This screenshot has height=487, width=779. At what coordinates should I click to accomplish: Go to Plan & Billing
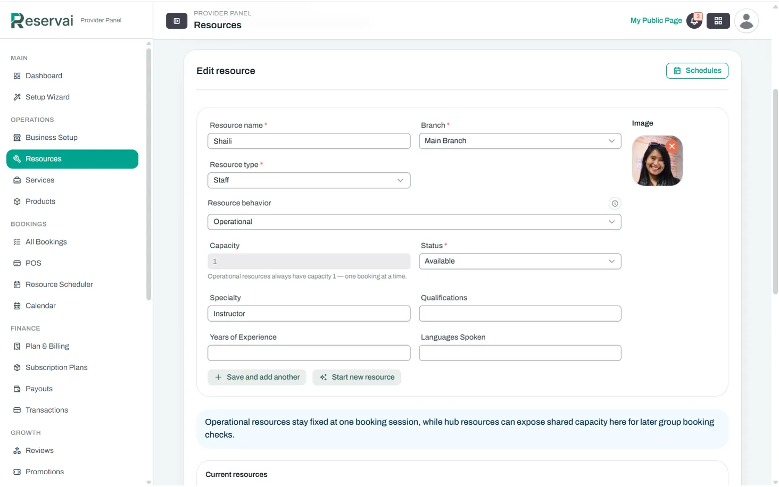tap(72, 346)
